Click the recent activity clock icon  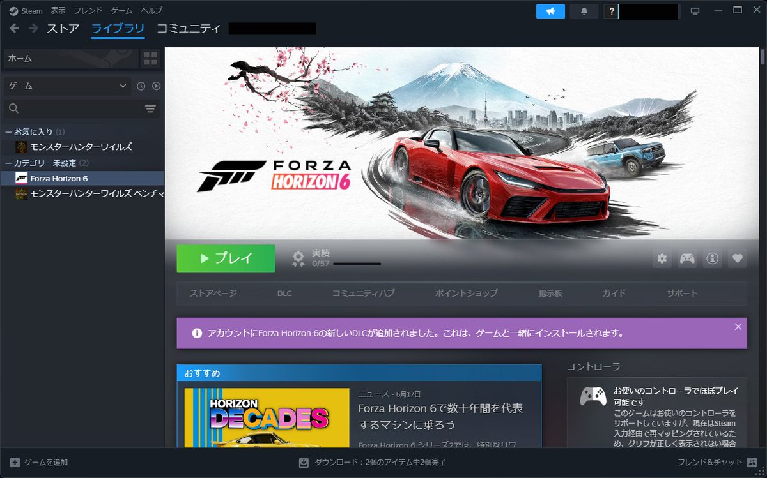141,86
